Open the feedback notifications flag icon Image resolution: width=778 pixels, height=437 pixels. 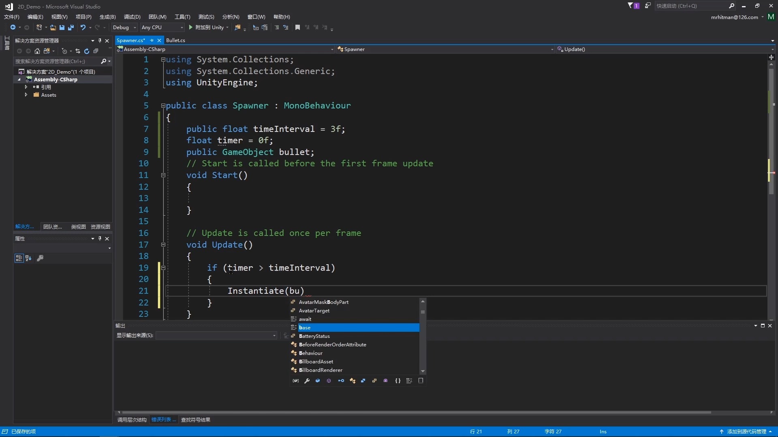633,6
